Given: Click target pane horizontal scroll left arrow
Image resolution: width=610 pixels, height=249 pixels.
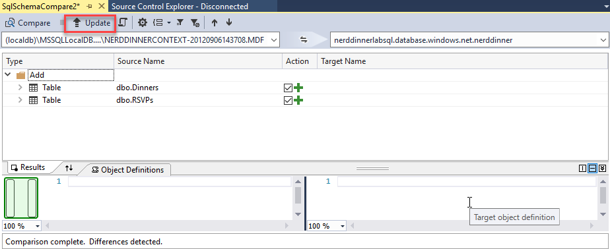Looking at the screenshot, I should 352,225.
